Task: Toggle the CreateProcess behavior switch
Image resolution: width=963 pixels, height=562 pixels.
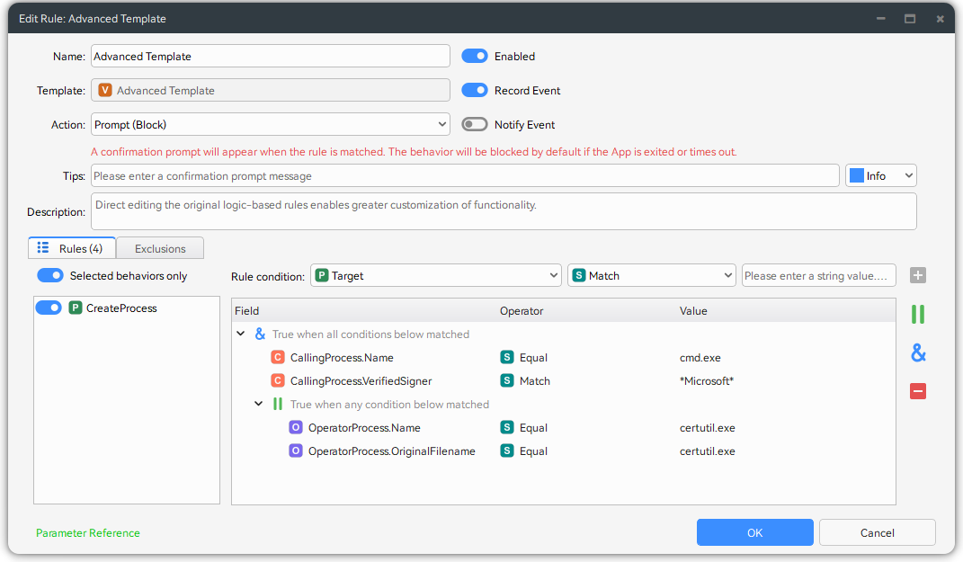Action: (x=49, y=308)
